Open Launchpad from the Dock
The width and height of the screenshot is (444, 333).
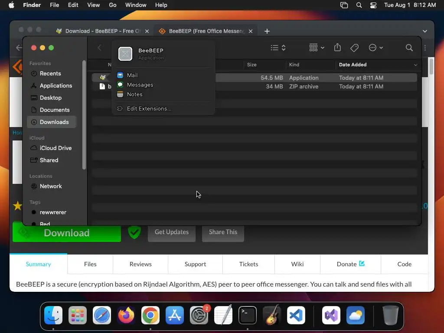[x=78, y=315]
